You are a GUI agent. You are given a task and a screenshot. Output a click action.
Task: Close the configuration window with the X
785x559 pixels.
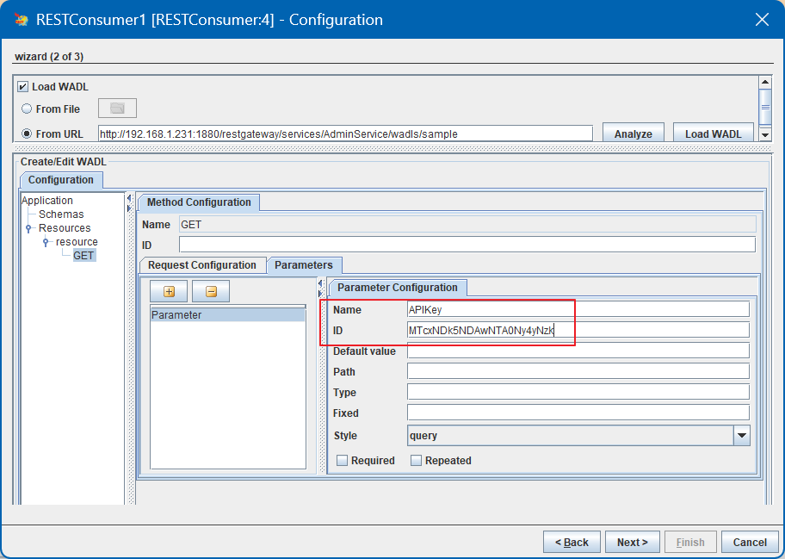761,20
